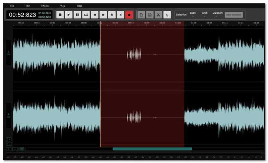Viewport: 268px width, 163px height.
Task: Start playback with the Play button
Action: pos(69,15)
